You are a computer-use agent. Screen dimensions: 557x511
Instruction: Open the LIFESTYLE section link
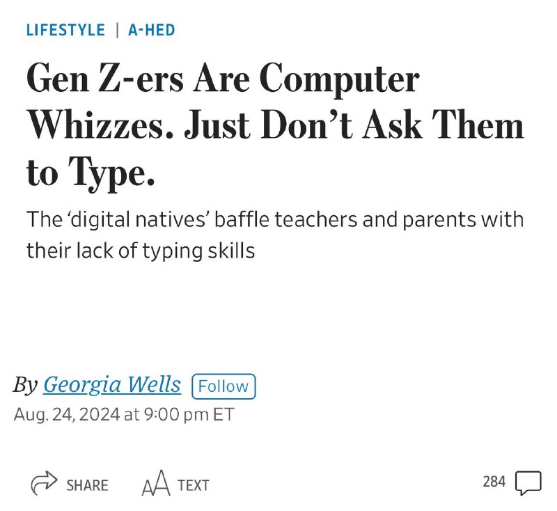click(65, 30)
